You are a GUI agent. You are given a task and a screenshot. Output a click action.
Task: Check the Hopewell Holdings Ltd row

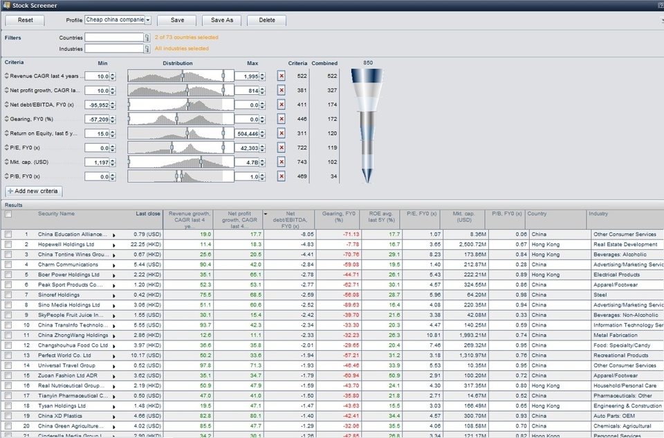point(8,244)
